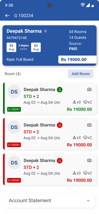Viewport: 99px width, 214px height.
Task: Open camera icon on the green room card
Action: pos(89,89)
